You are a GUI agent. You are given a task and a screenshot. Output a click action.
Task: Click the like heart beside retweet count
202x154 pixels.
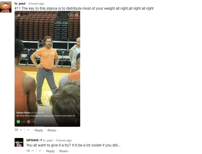click(x=29, y=122)
